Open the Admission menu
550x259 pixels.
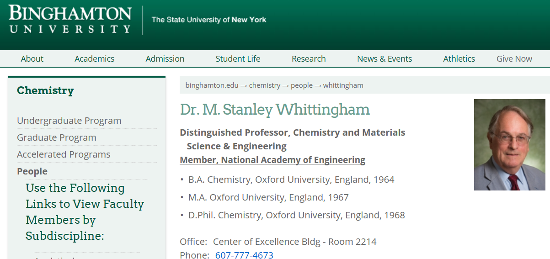point(165,58)
